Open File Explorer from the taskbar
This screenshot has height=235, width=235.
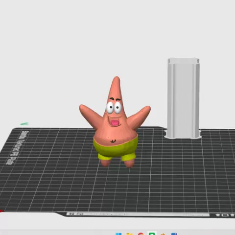tap(130, 234)
